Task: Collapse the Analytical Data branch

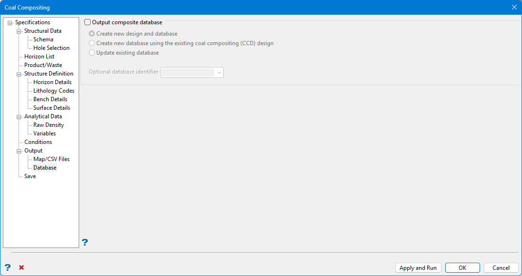Action: click(x=19, y=117)
